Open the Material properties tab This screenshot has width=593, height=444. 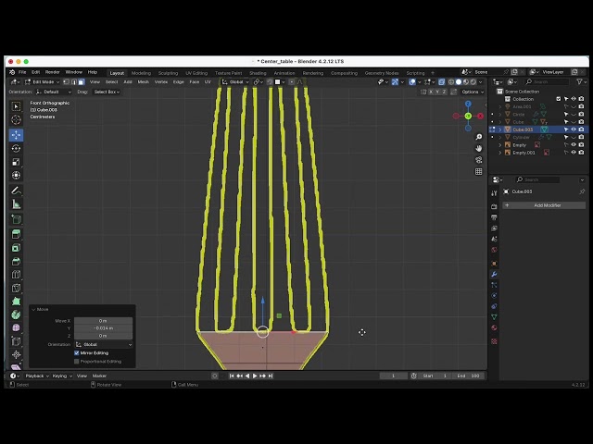pyautogui.click(x=494, y=327)
